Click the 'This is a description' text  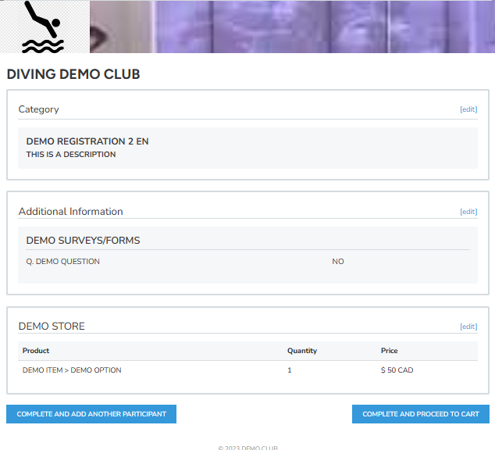tap(71, 155)
